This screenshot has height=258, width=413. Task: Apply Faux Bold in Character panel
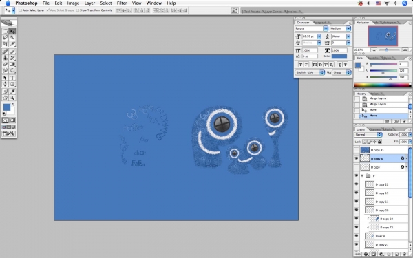tap(301, 65)
